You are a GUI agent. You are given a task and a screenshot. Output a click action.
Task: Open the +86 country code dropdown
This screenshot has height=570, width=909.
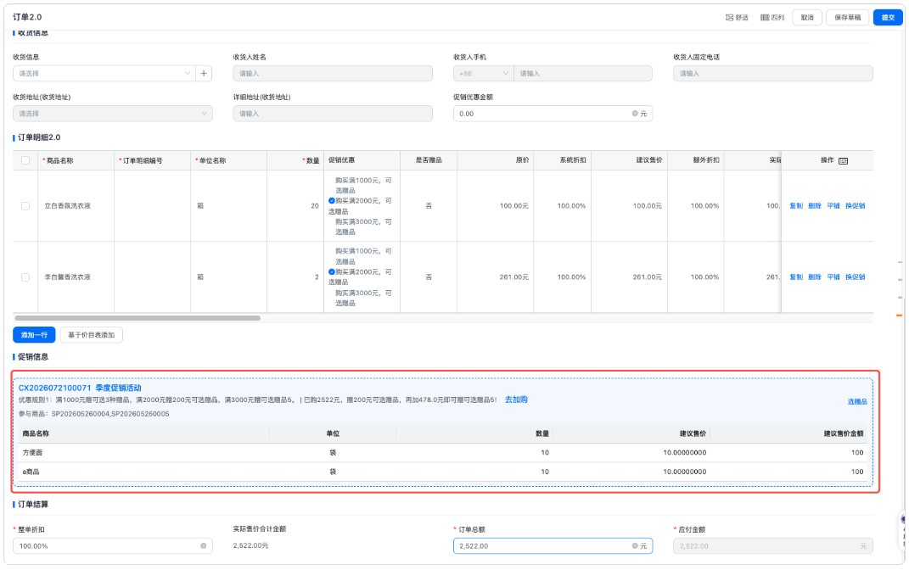pyautogui.click(x=484, y=74)
